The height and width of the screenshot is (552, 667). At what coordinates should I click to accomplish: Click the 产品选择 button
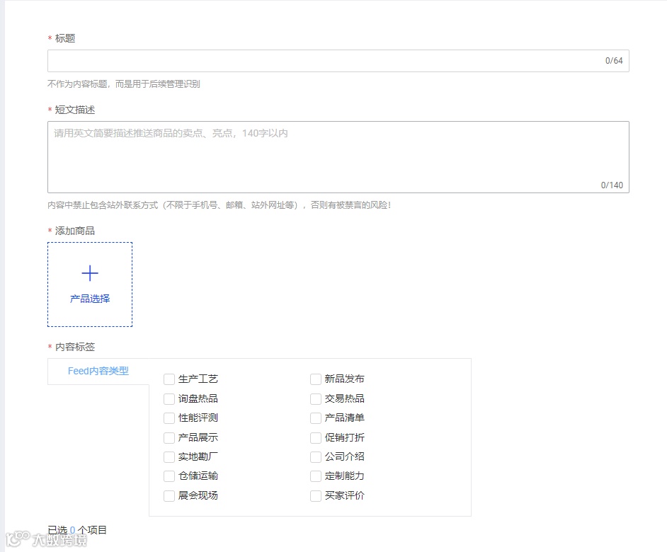tap(89, 299)
